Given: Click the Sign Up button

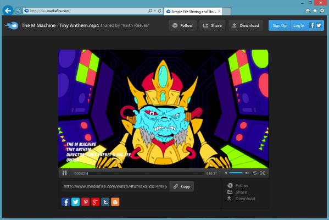Looking at the screenshot, I should click(x=279, y=26).
